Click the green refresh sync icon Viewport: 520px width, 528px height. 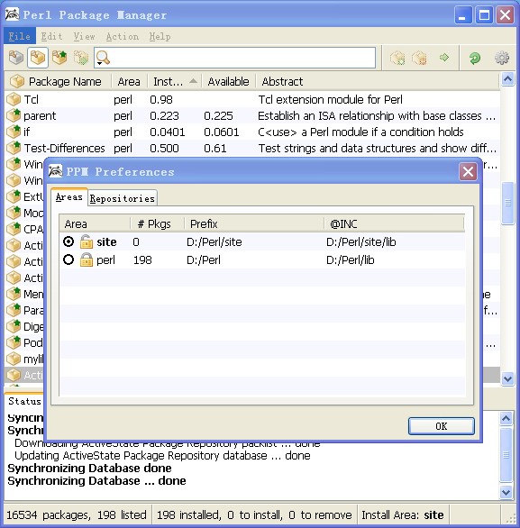(475, 58)
